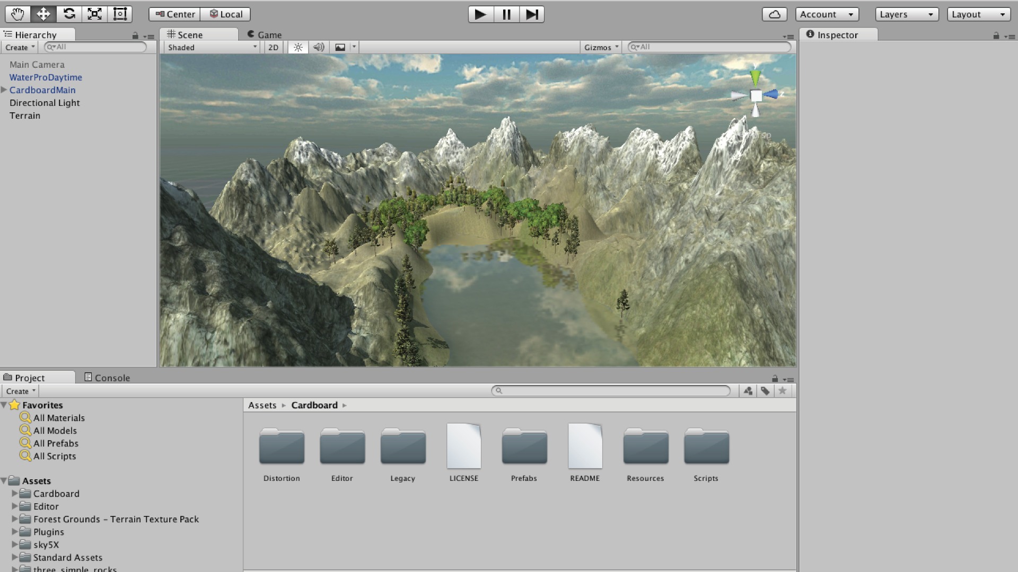Viewport: 1018px width, 572px height.
Task: Select Terrain in Hierarchy
Action: pos(25,115)
